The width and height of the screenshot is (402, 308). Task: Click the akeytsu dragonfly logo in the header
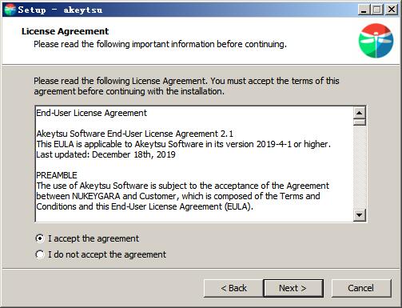click(376, 41)
